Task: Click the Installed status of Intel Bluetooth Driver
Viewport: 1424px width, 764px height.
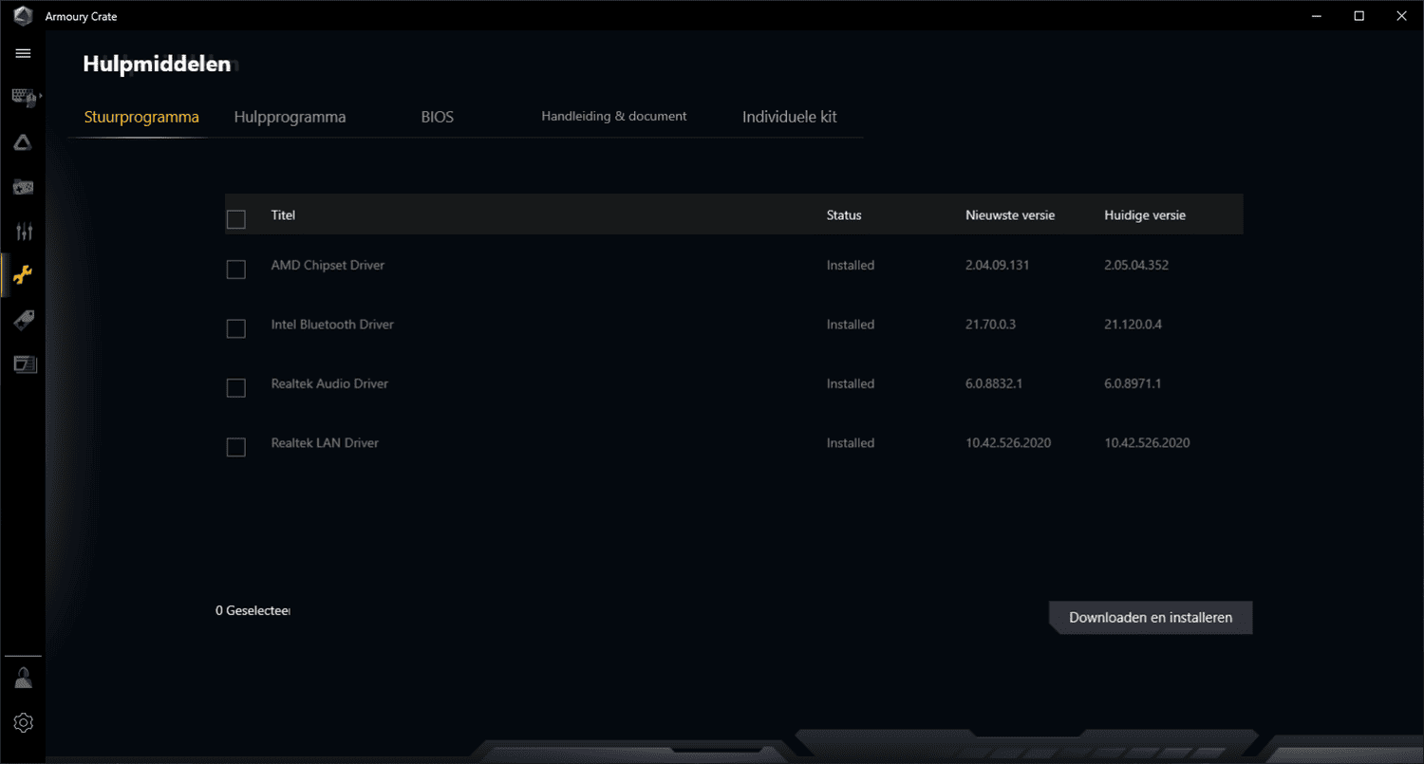Action: [x=850, y=325]
